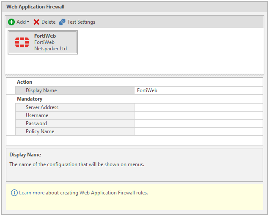Click the Netsparker Ltd text on card
269x216 pixels.
coord(50,49)
